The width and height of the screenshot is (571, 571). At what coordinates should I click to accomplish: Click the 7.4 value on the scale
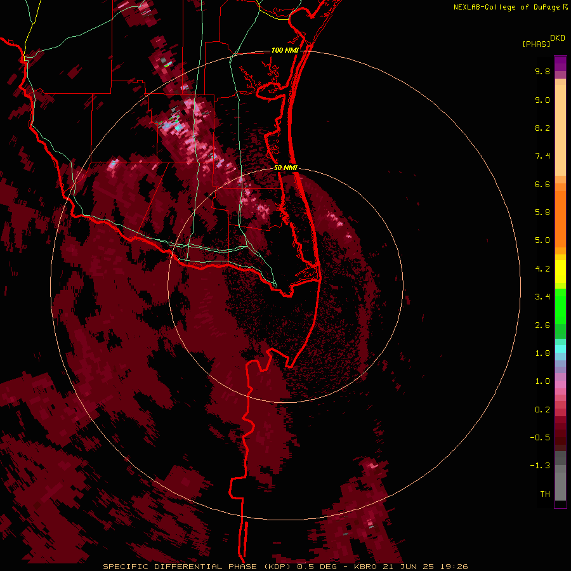tap(542, 156)
